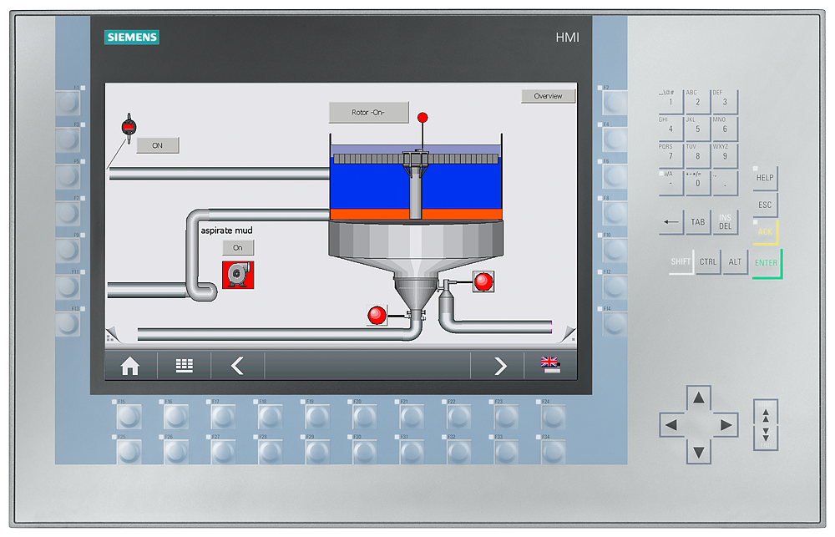Click the red rotor indicator lamp
This screenshot has height=537, width=835.
click(423, 118)
